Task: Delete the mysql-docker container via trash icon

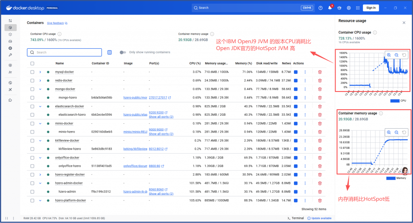Action: pos(320,72)
